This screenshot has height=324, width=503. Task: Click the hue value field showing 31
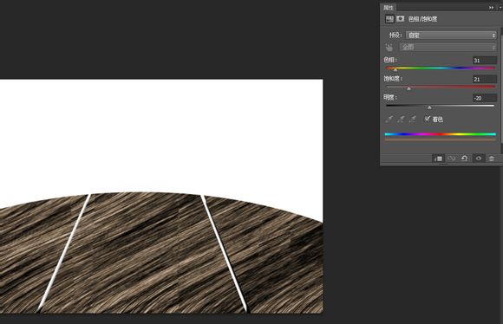pyautogui.click(x=485, y=61)
